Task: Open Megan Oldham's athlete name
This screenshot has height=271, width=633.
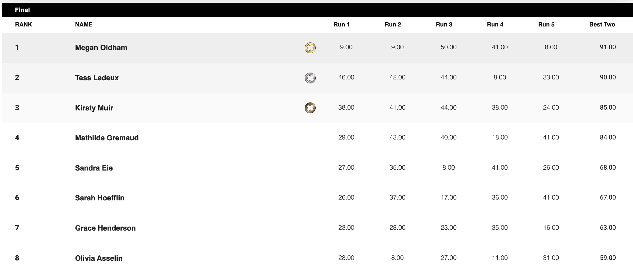Action: pyautogui.click(x=101, y=48)
